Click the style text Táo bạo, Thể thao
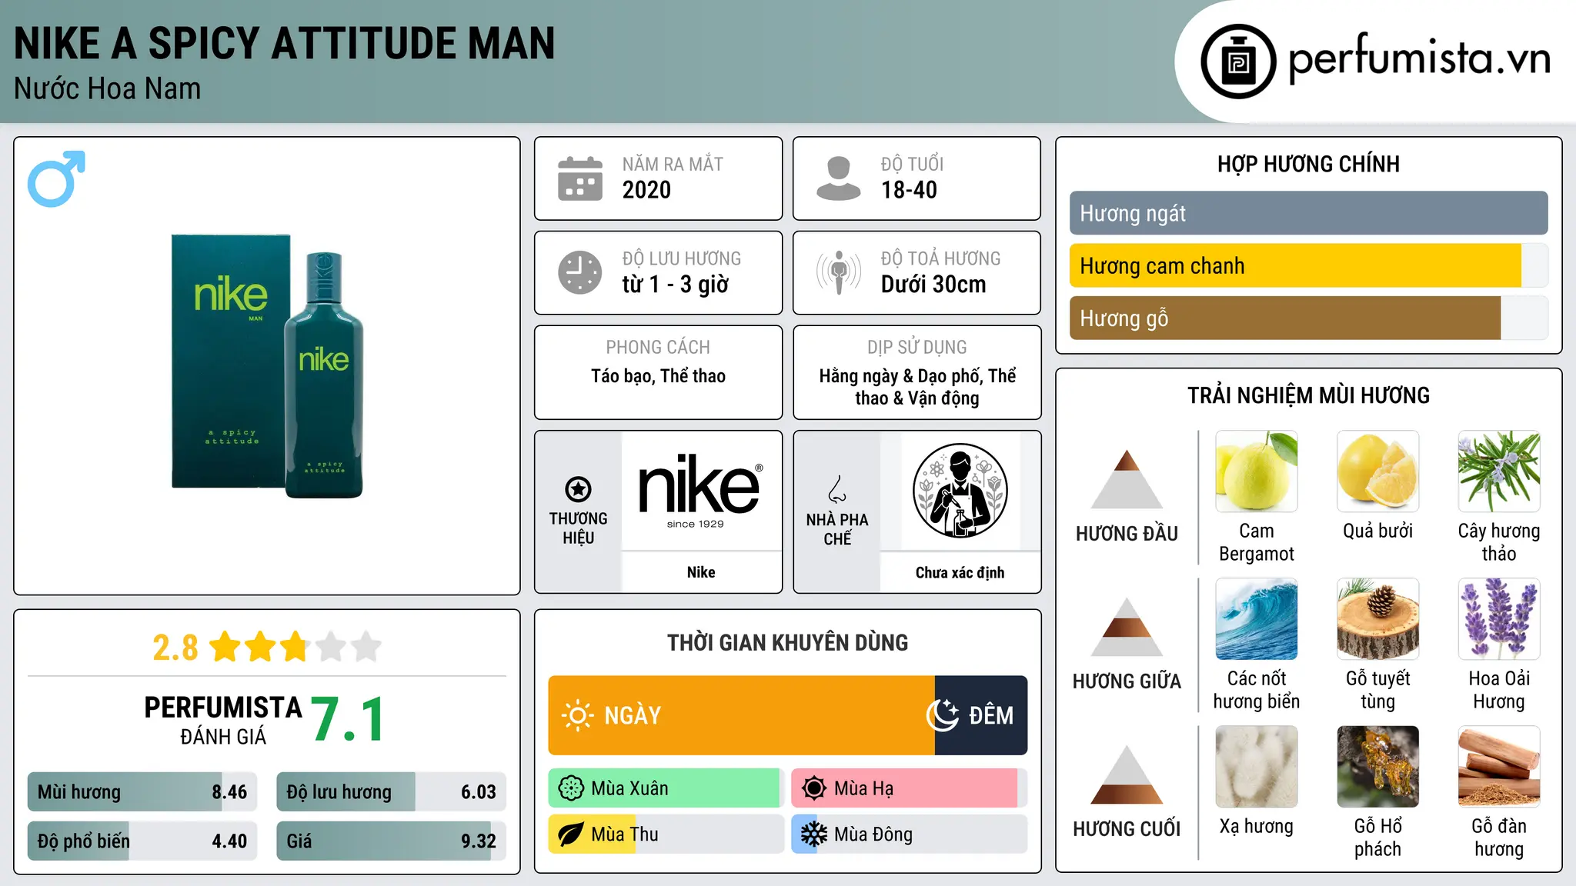The height and width of the screenshot is (886, 1576). (658, 376)
